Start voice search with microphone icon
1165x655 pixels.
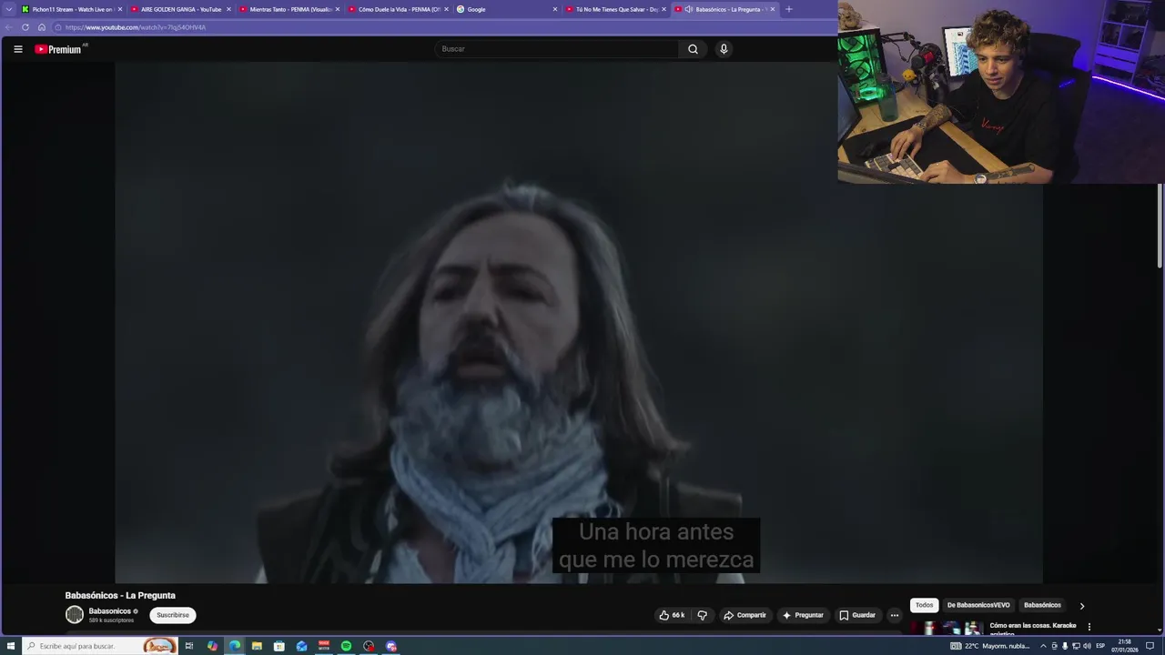724,49
